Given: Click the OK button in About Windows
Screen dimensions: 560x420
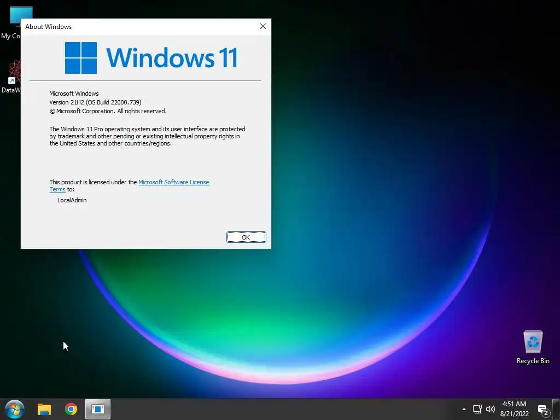Looking at the screenshot, I should 246,237.
